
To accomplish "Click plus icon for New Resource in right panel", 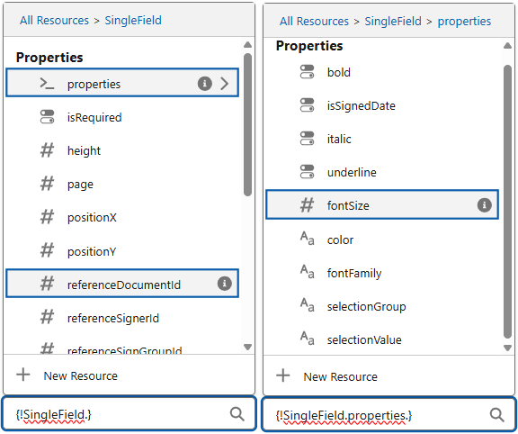I will (x=283, y=375).
